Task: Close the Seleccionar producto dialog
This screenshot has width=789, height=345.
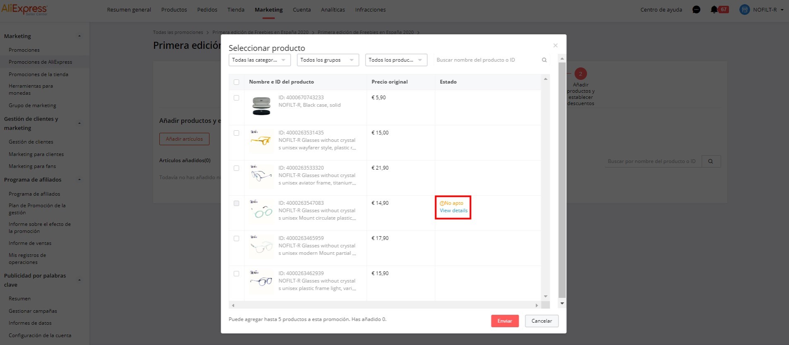Action: 556,46
